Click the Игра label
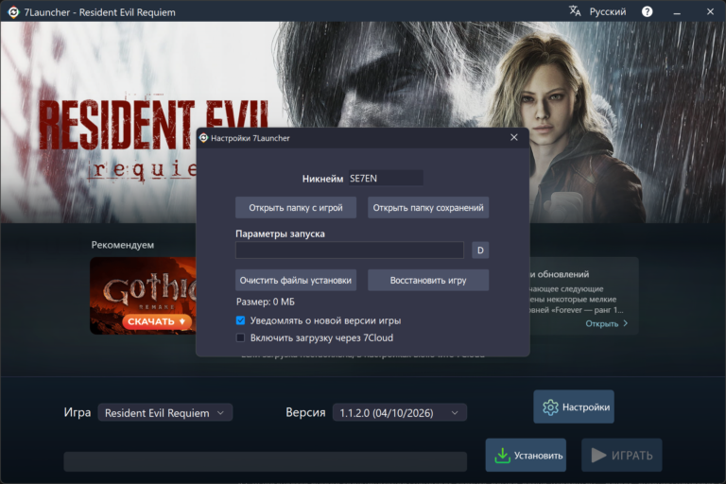This screenshot has width=726, height=484. pyautogui.click(x=78, y=412)
